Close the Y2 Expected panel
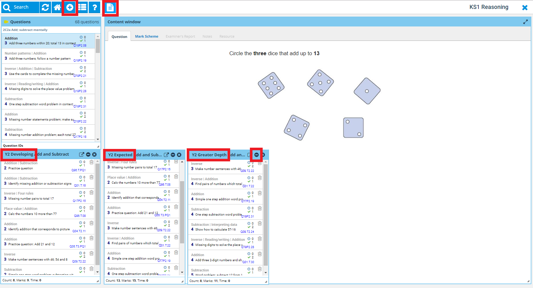Screen dimensions: 533x288 coord(179,155)
